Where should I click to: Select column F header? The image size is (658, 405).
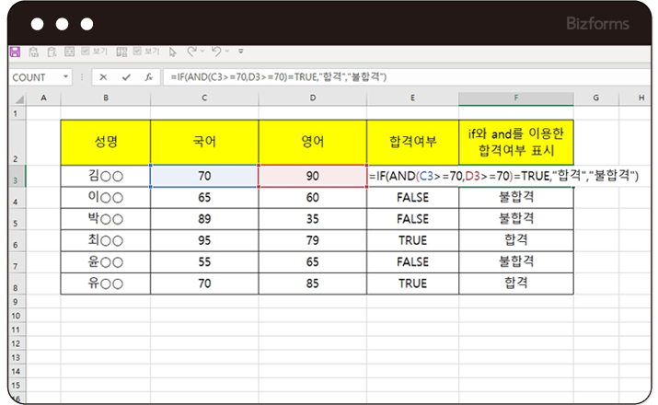[515, 97]
